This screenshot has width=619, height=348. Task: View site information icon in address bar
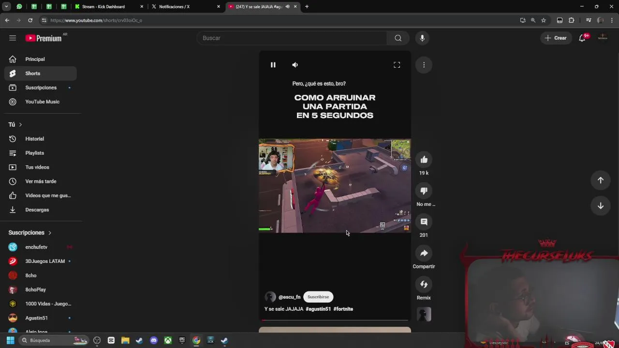click(x=44, y=20)
